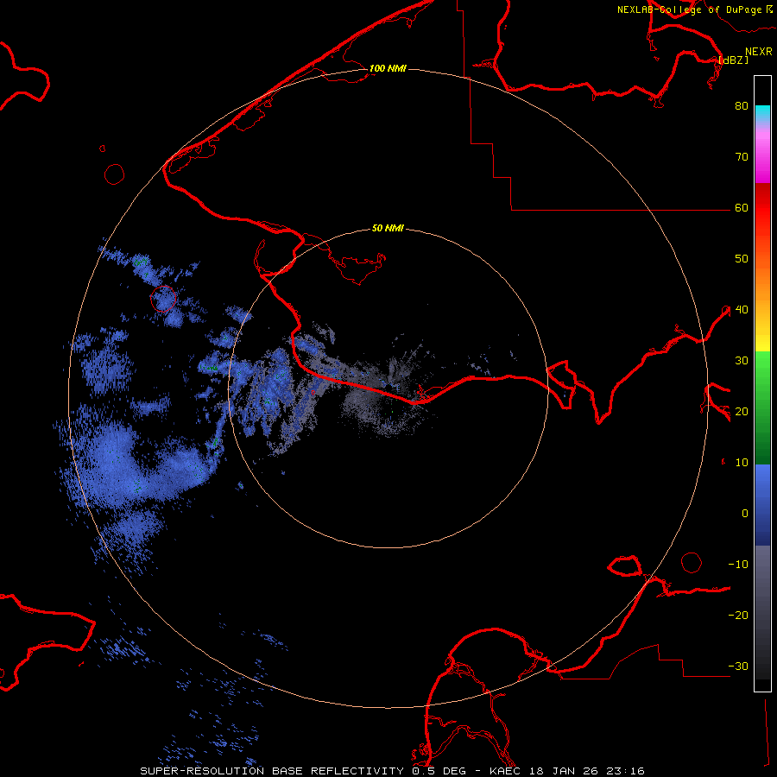777x777 pixels.
Task: Click the NEXR label at top right
Action: coord(759,52)
